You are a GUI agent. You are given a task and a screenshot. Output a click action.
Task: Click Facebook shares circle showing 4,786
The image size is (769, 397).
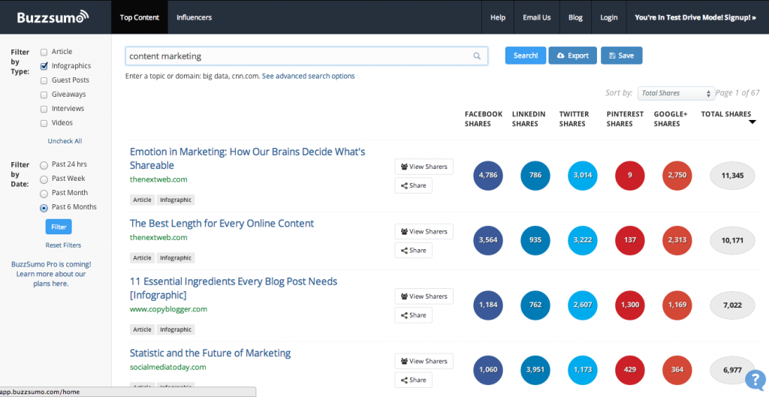point(488,176)
